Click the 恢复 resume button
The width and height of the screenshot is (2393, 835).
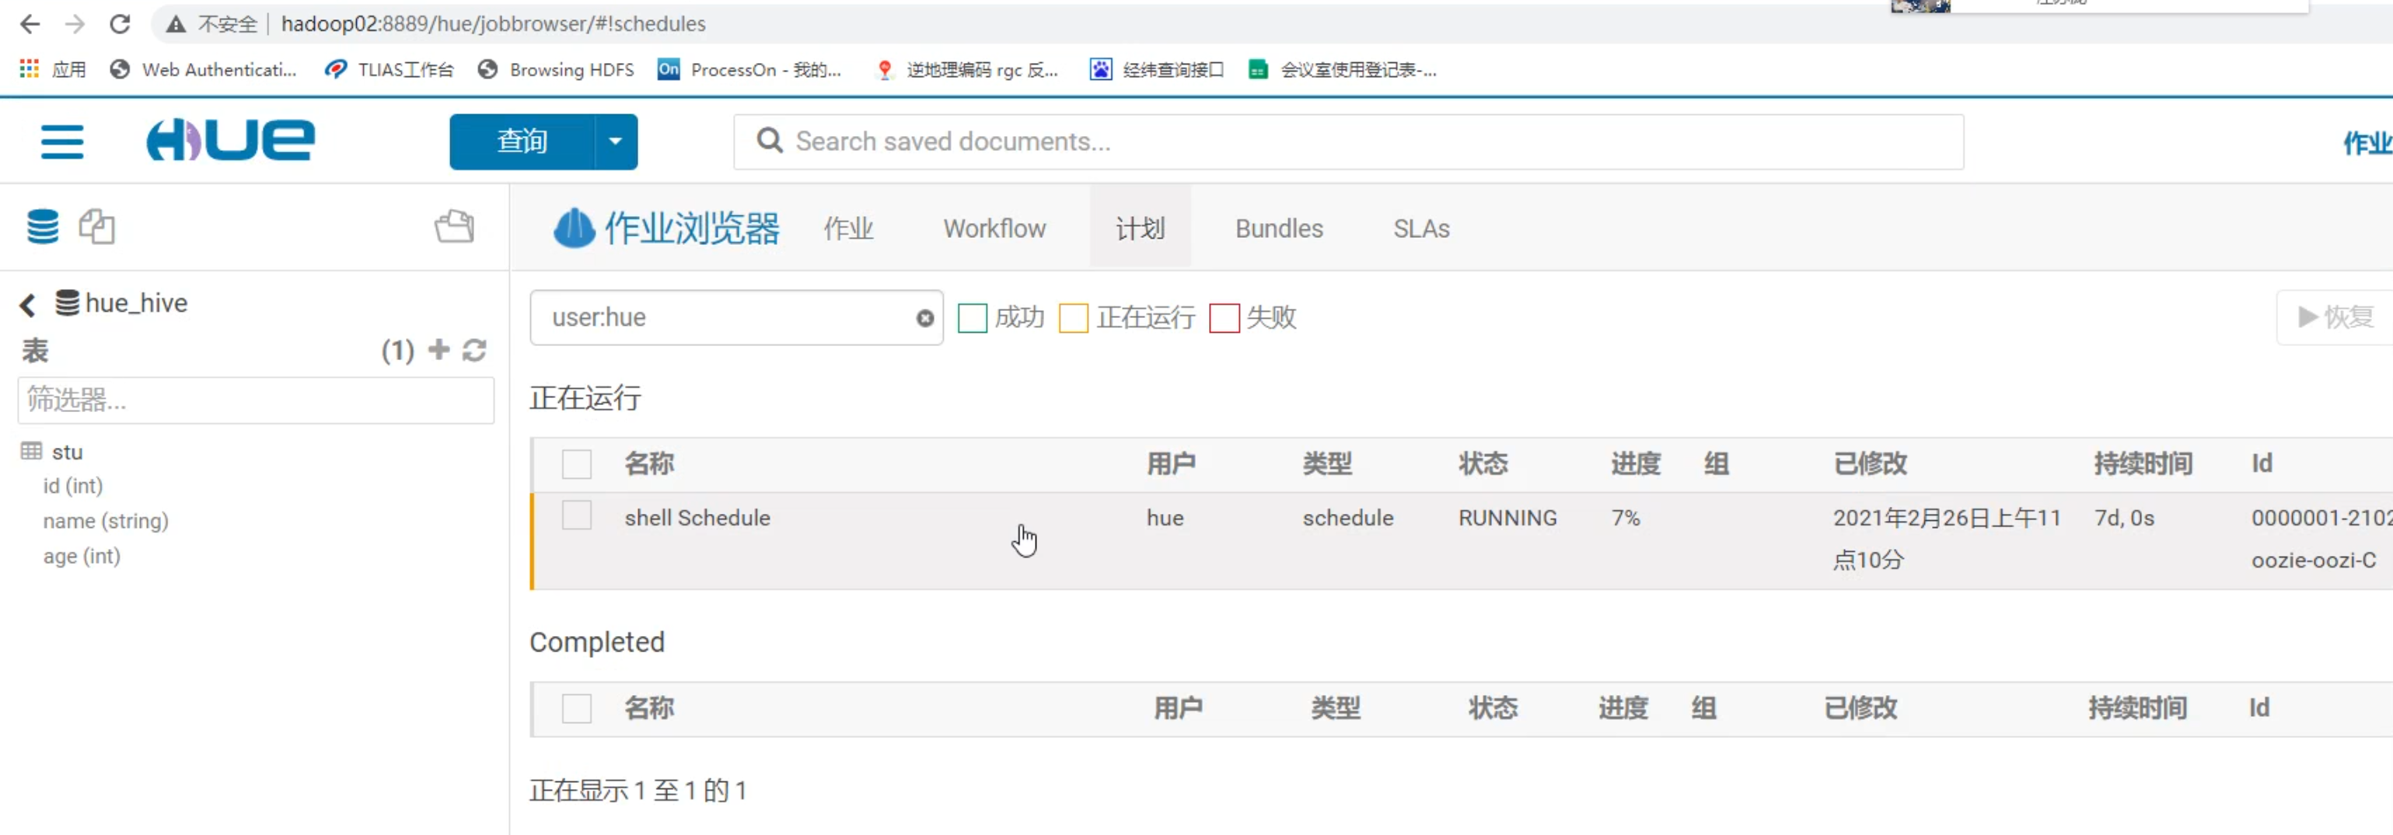(2336, 318)
